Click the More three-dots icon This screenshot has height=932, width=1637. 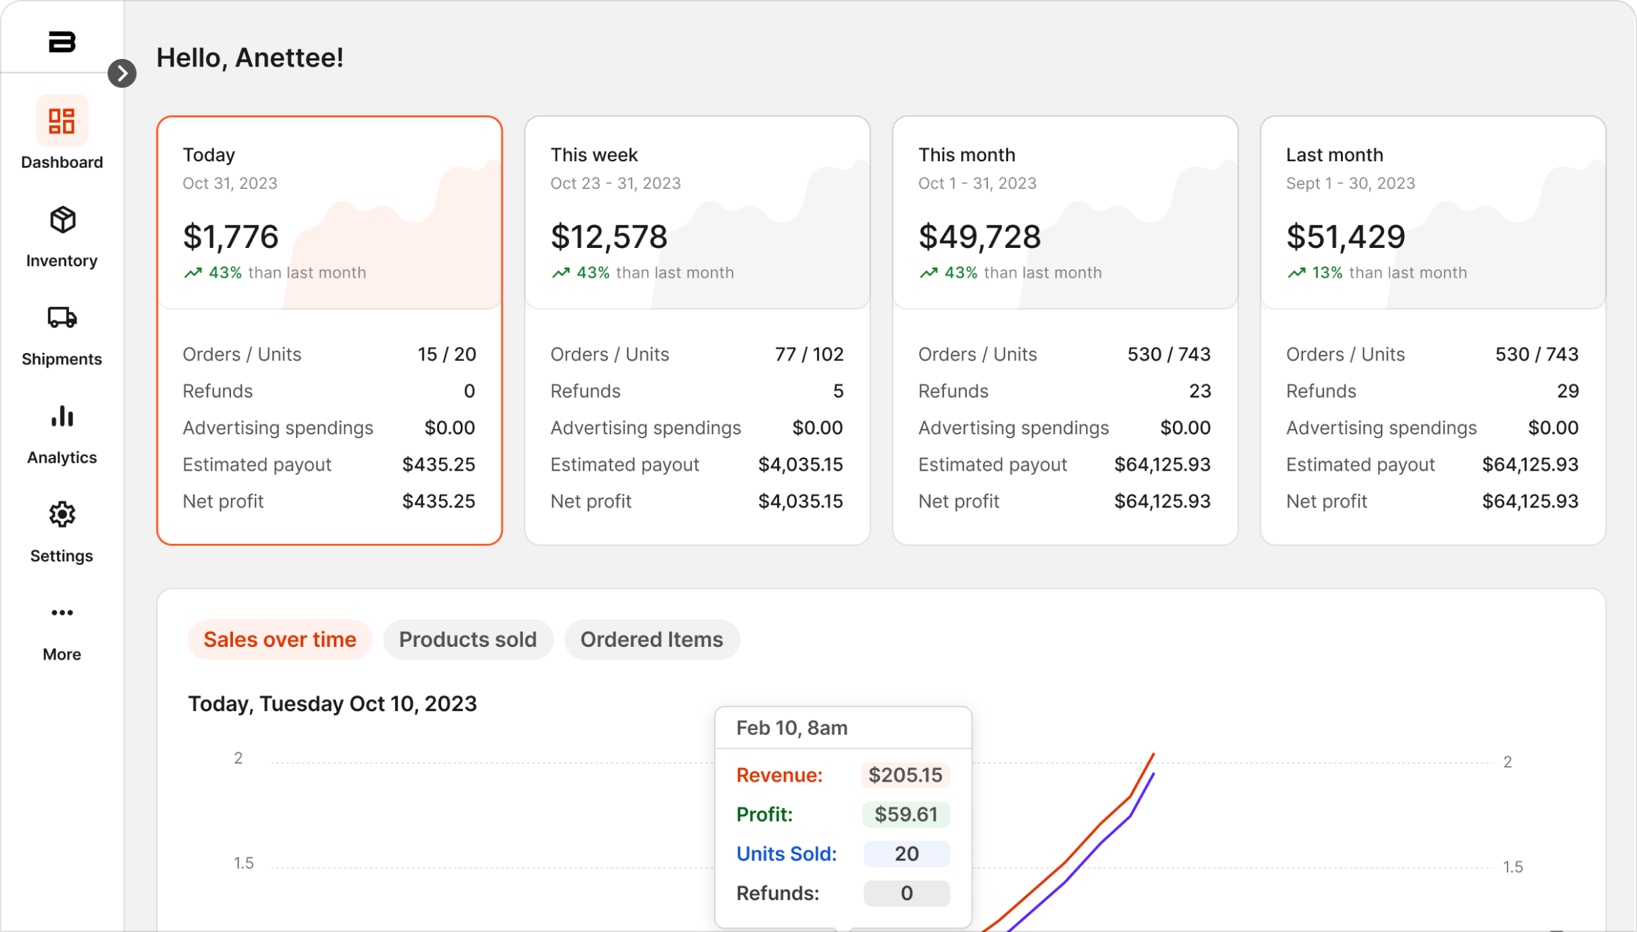click(x=62, y=613)
